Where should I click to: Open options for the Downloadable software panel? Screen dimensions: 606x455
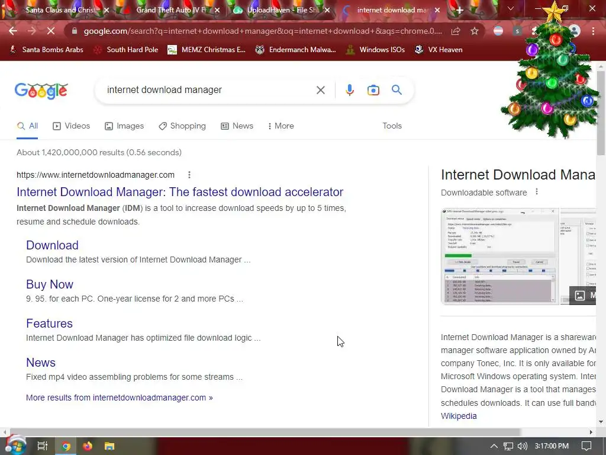(537, 192)
